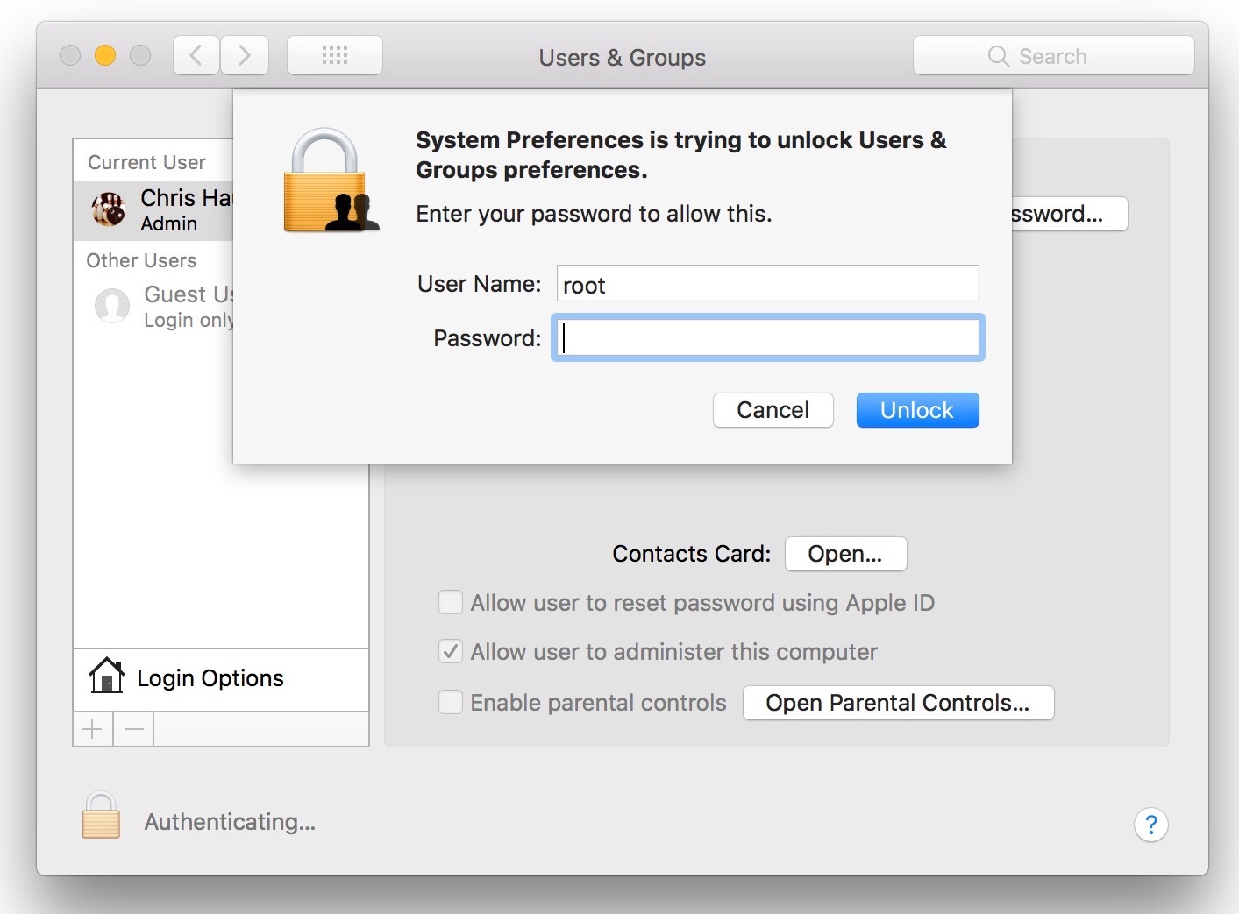The height and width of the screenshot is (914, 1239).
Task: Click the house icon for Login Options
Action: point(106,677)
